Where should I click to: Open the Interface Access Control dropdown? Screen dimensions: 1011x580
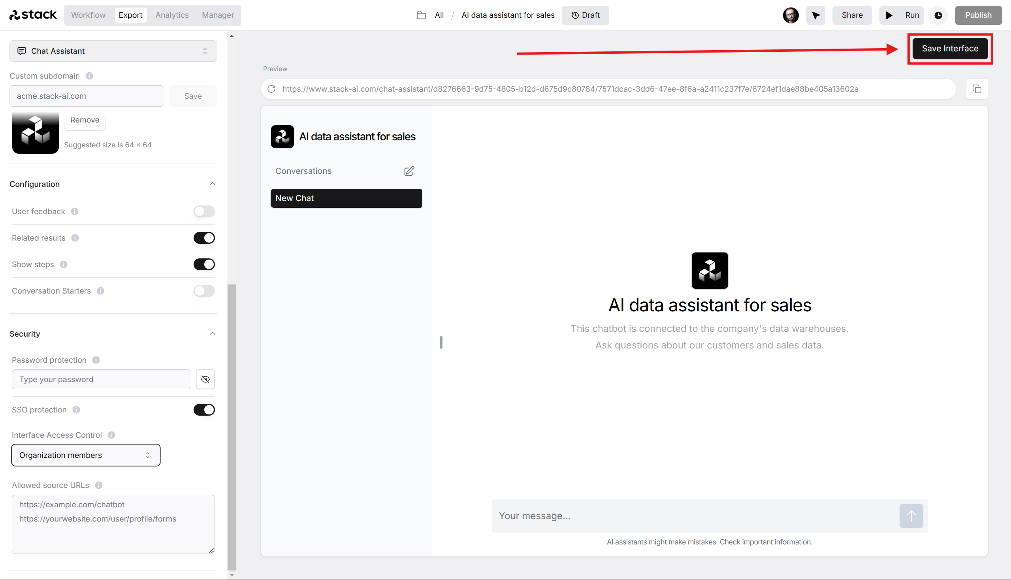(x=85, y=455)
